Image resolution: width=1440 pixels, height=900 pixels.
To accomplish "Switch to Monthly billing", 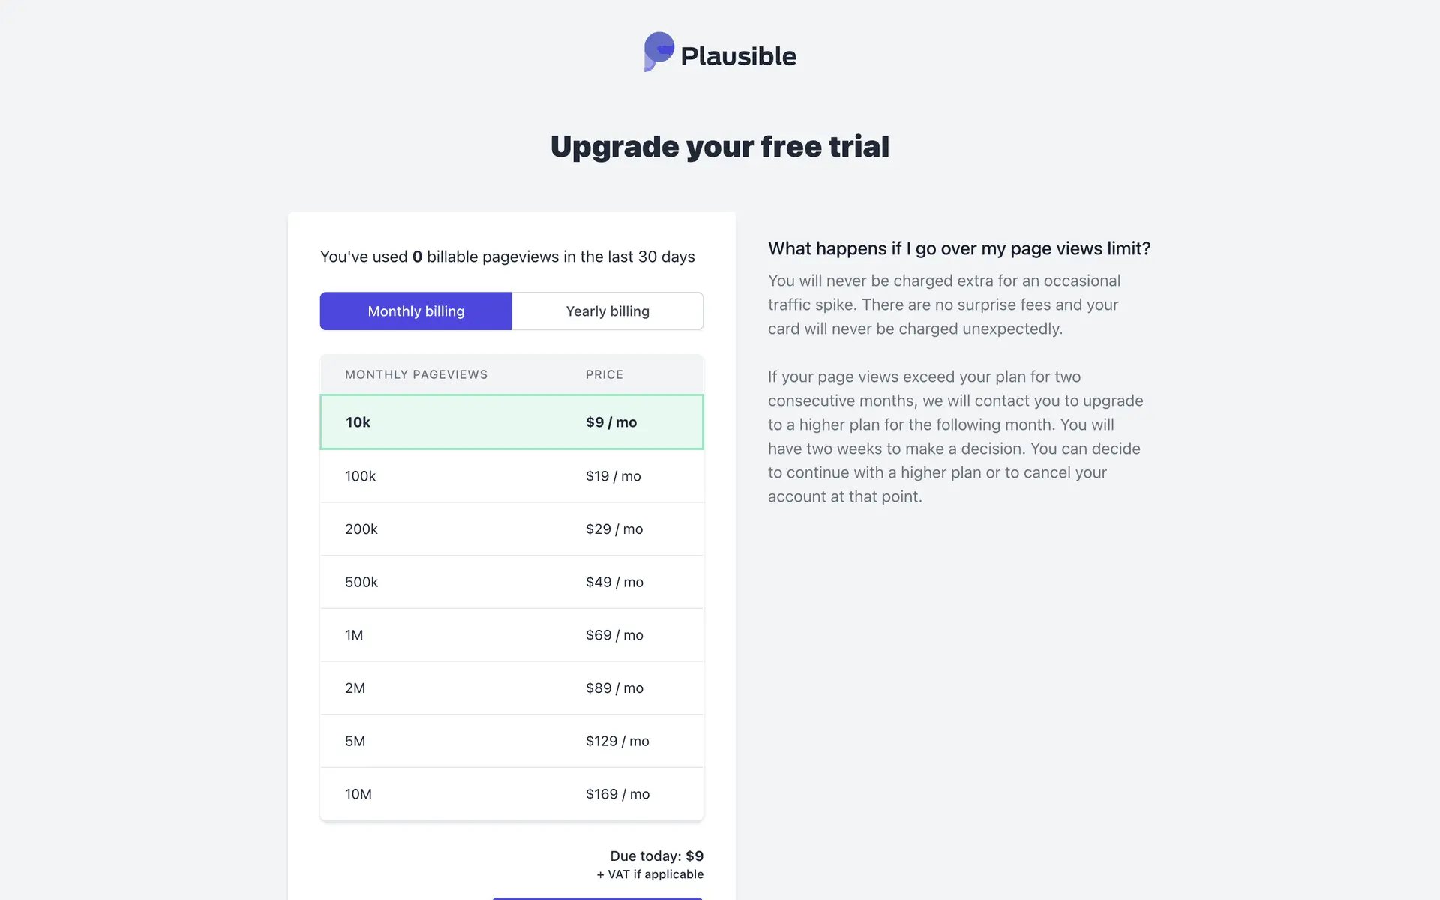I will point(415,311).
